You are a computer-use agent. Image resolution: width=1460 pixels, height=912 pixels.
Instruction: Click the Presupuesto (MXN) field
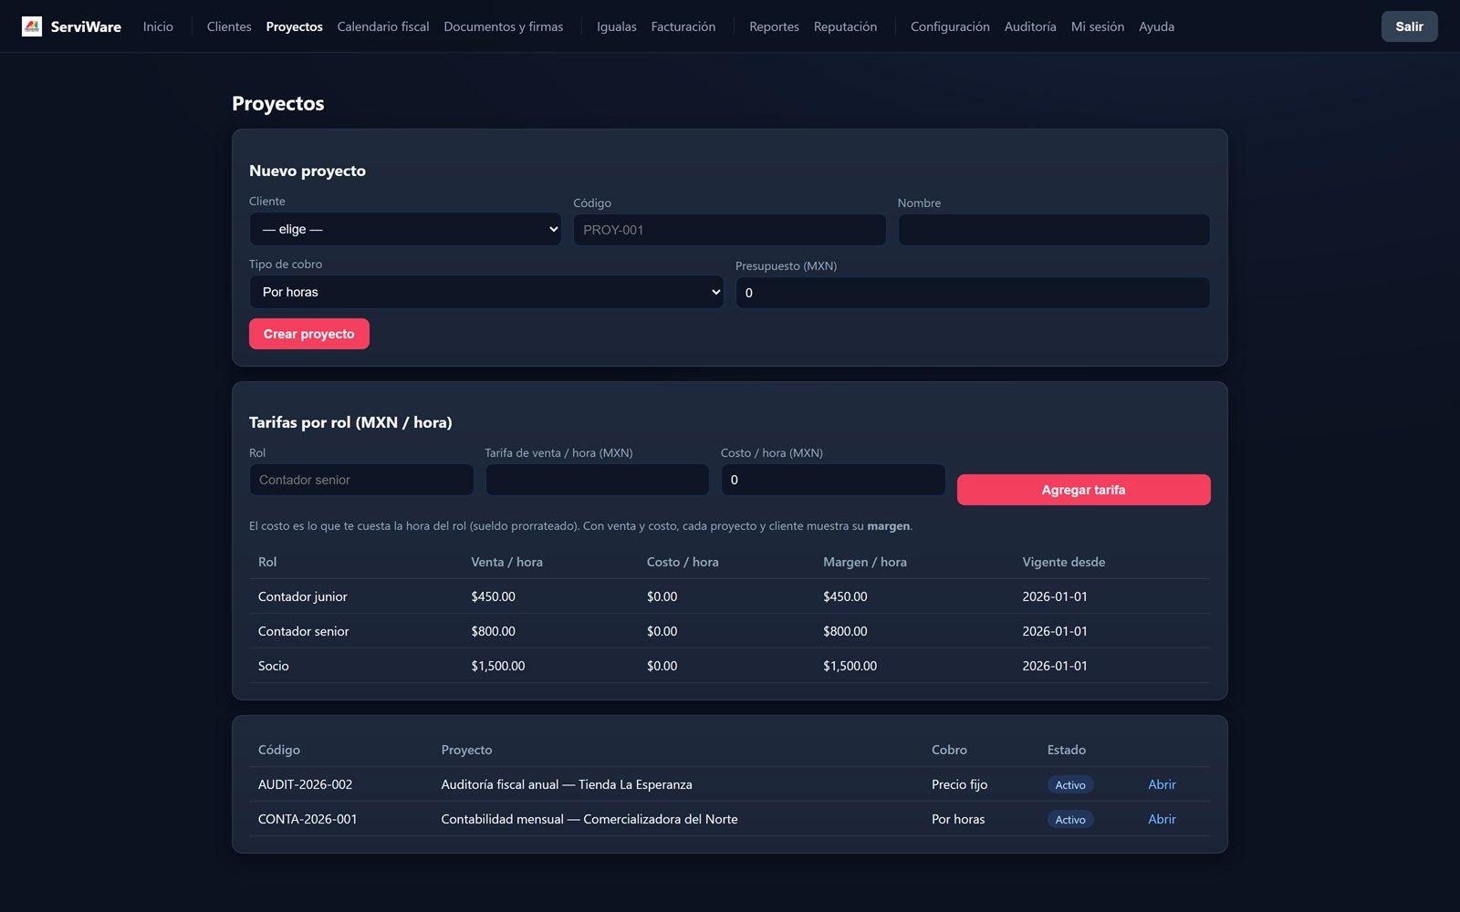coord(973,293)
